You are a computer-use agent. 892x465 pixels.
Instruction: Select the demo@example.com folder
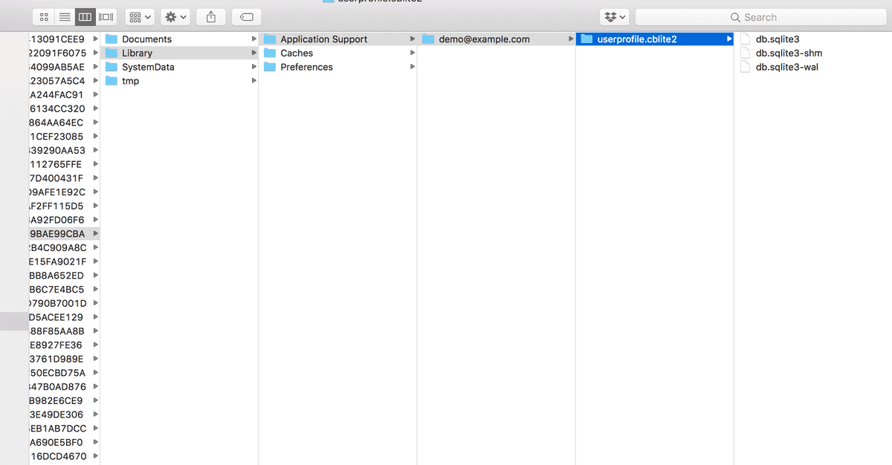(x=484, y=39)
